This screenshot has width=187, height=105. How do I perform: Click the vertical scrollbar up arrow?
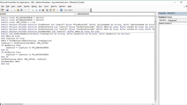click(155, 18)
